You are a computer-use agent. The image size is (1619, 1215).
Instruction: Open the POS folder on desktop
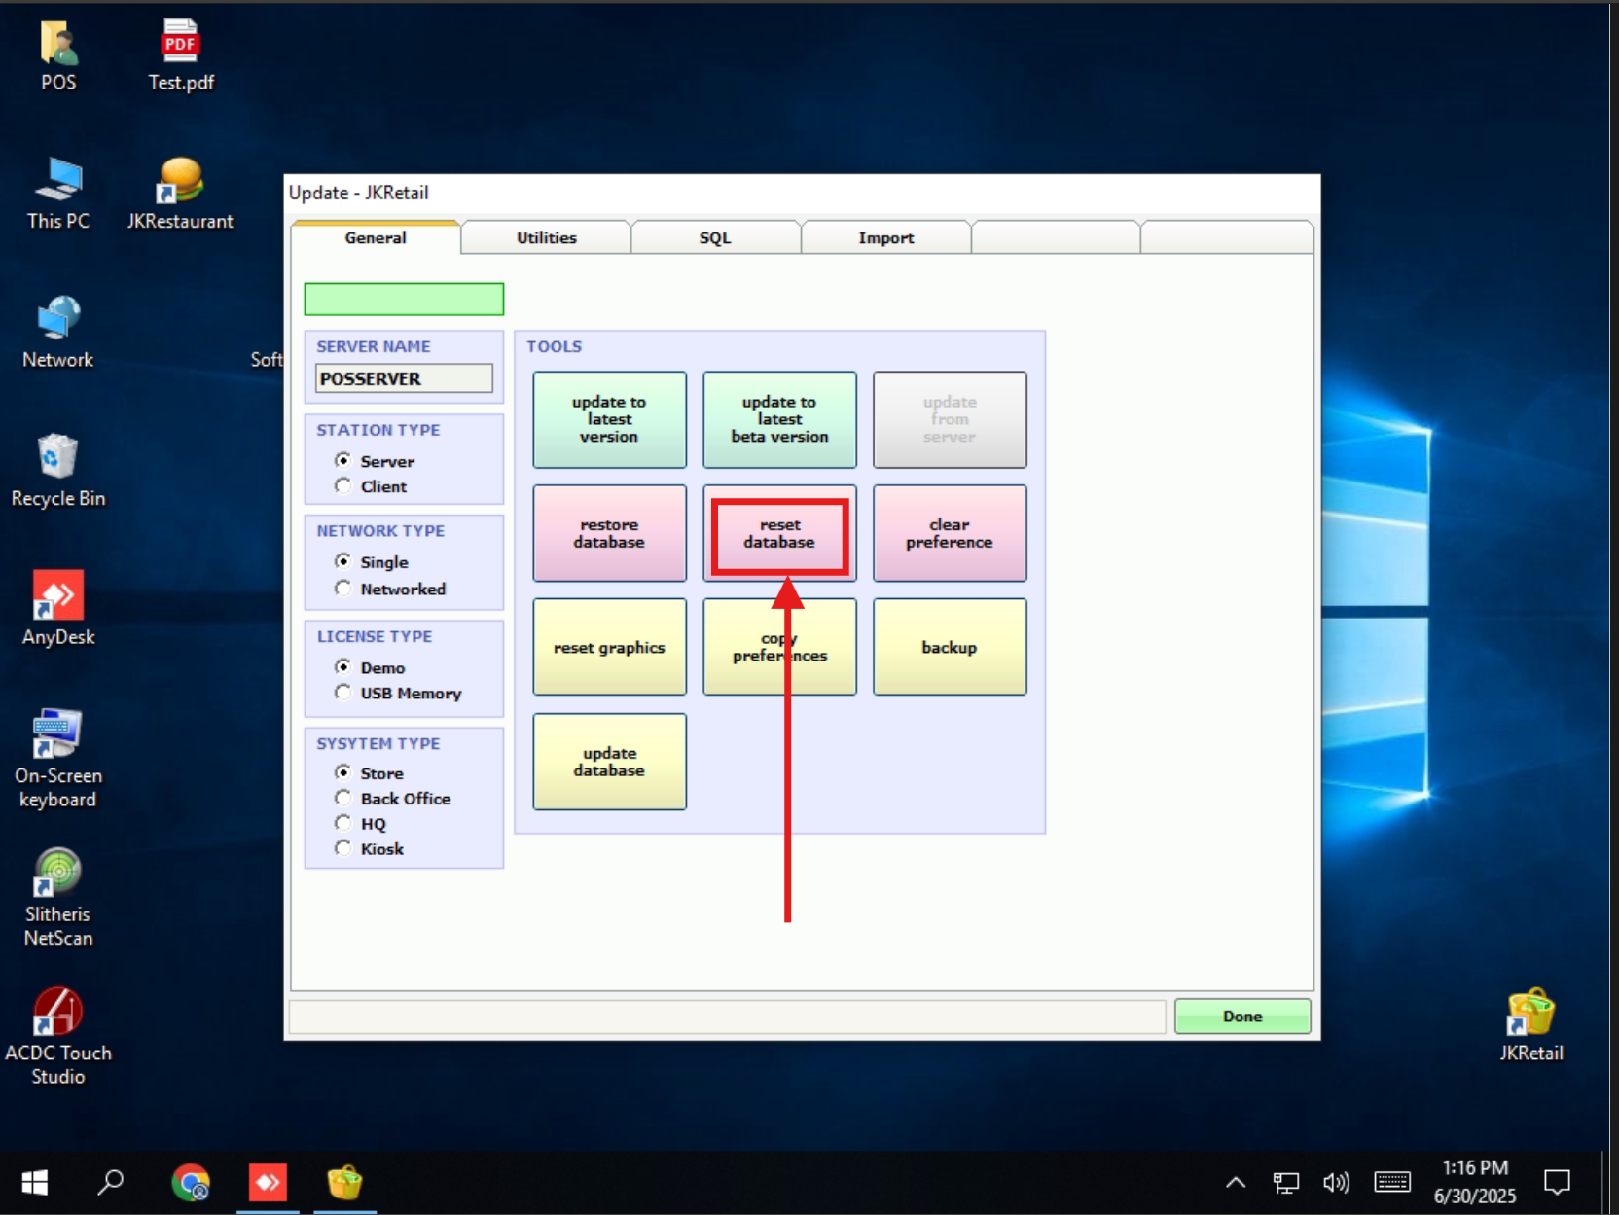click(58, 55)
